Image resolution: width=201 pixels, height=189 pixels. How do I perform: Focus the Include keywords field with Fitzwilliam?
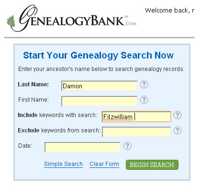[136, 117]
